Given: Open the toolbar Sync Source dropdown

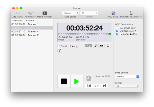Looking at the screenshot, I should coord(70,13).
